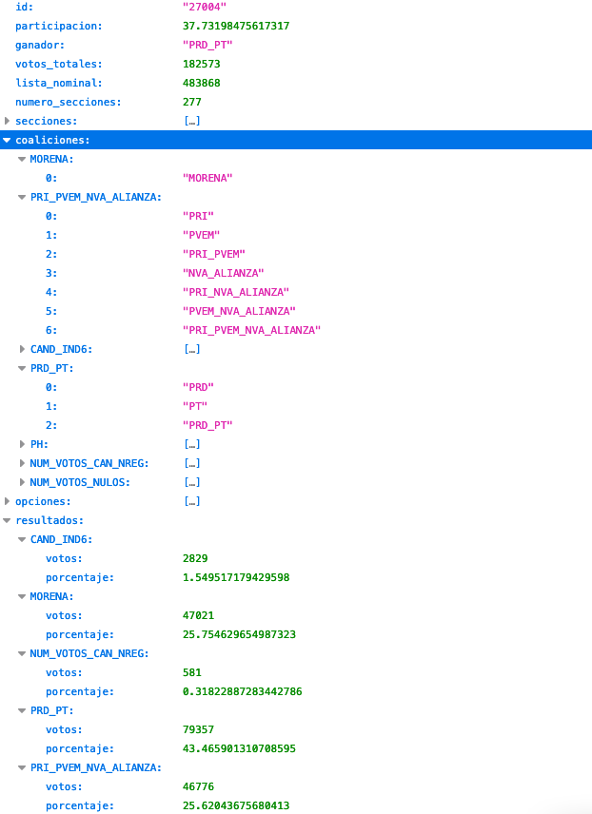The height and width of the screenshot is (814, 592).
Task: Click the CAND_IND6 votos value 2829
Action: click(x=195, y=558)
